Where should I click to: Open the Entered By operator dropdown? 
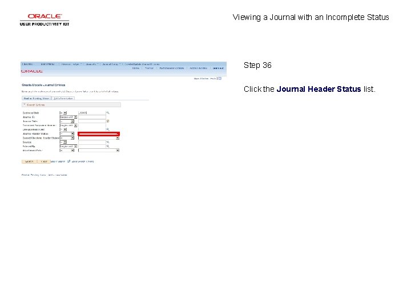(x=68, y=146)
